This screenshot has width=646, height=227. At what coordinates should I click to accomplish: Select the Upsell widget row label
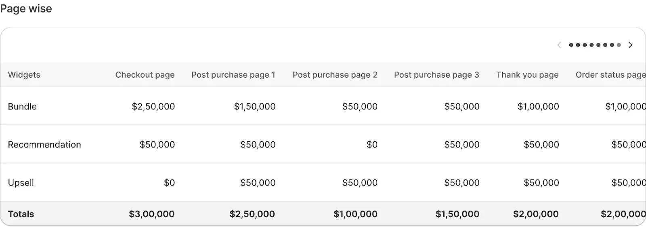tap(21, 183)
